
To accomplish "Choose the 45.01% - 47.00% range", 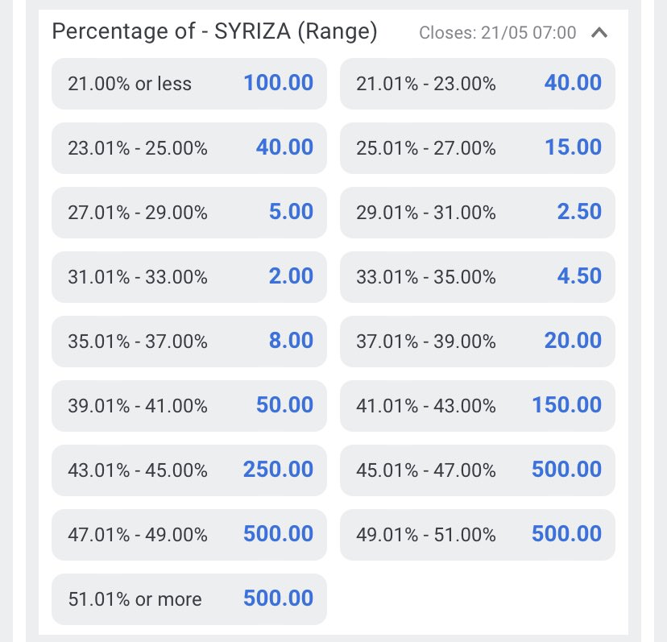I will click(478, 470).
